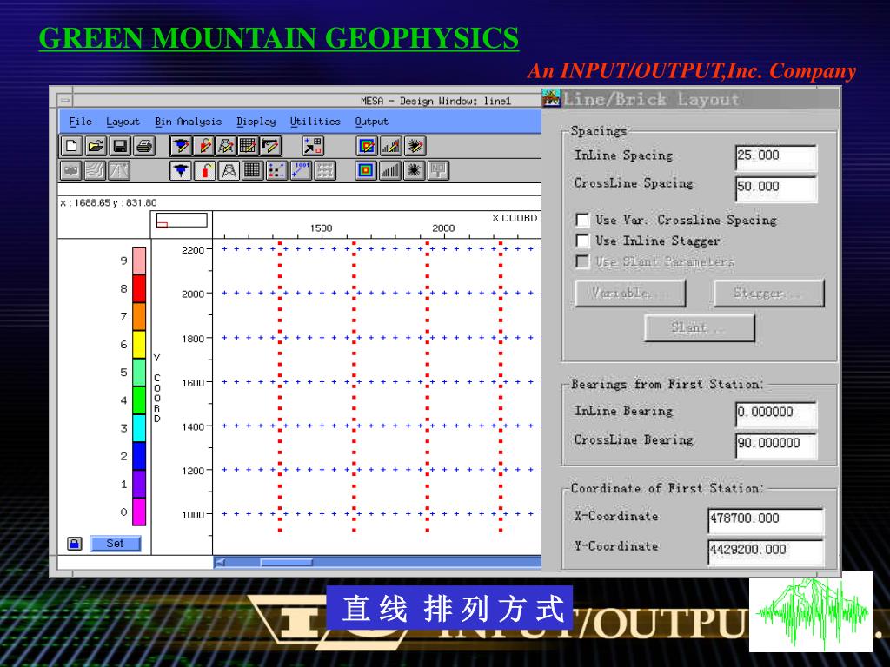Open the Bin Analysis menu
This screenshot has width=890, height=667.
(188, 122)
